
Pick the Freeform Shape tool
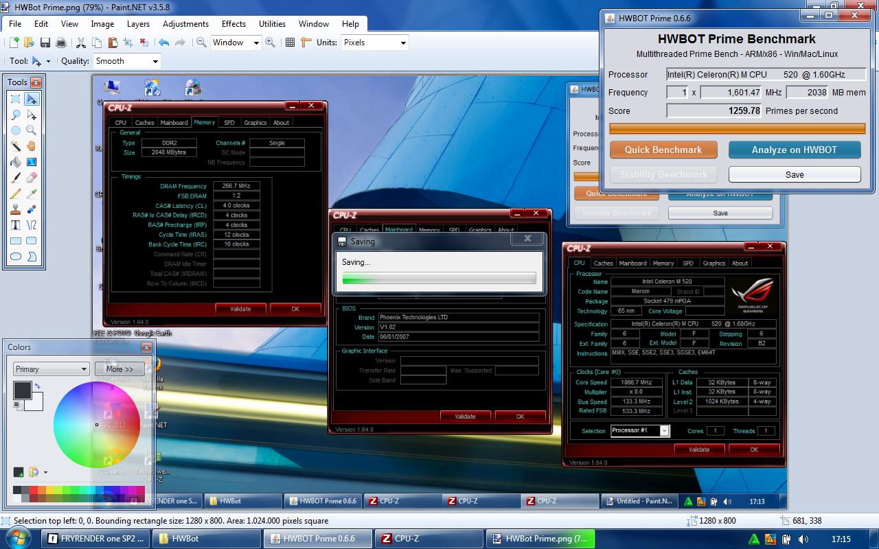coord(32,257)
